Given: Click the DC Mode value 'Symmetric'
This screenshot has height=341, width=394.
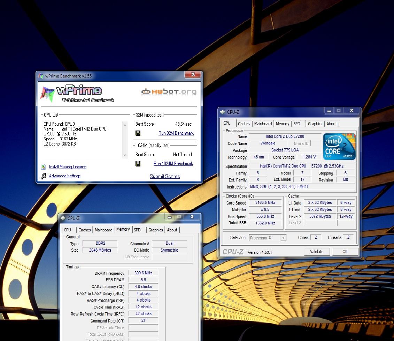Looking at the screenshot, I should point(169,250).
